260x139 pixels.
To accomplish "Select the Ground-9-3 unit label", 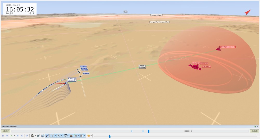I will [206, 67].
